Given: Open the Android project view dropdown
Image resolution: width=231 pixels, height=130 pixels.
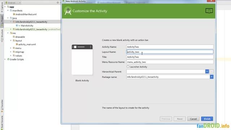Looking at the screenshot, I should [x=13, y=3].
